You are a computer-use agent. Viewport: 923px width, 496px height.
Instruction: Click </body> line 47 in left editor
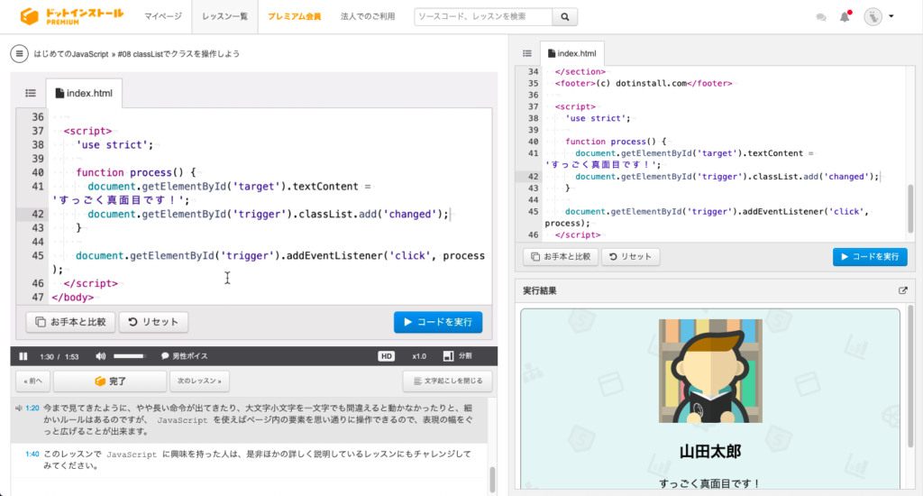[72, 297]
